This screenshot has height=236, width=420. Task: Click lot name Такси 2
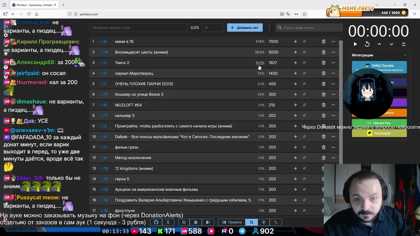tap(122, 63)
